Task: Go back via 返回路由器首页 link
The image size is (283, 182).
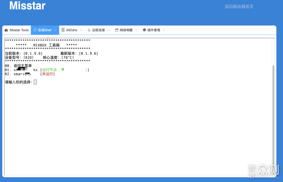Action: click(x=239, y=7)
